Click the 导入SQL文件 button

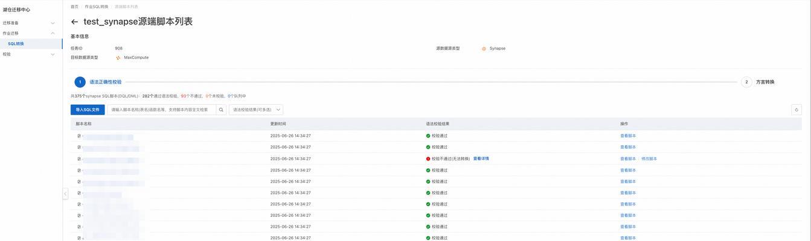88,110
